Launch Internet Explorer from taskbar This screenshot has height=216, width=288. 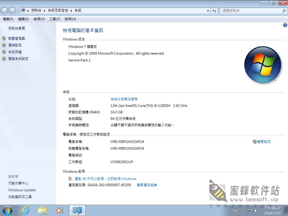(25, 210)
